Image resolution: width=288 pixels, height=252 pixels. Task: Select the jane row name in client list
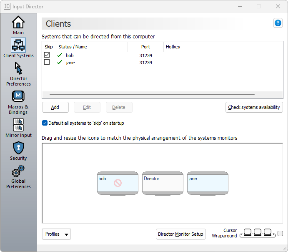(70, 63)
